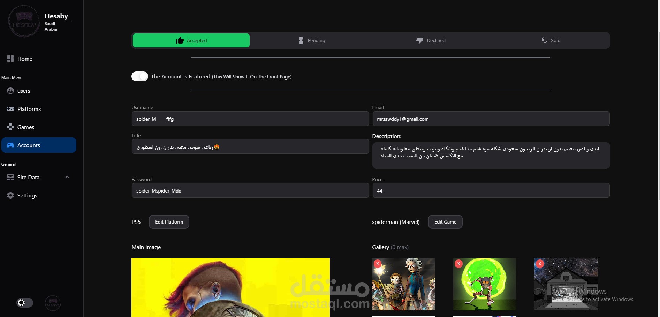Click the PS5 platform label
The image size is (660, 317).
(x=136, y=222)
